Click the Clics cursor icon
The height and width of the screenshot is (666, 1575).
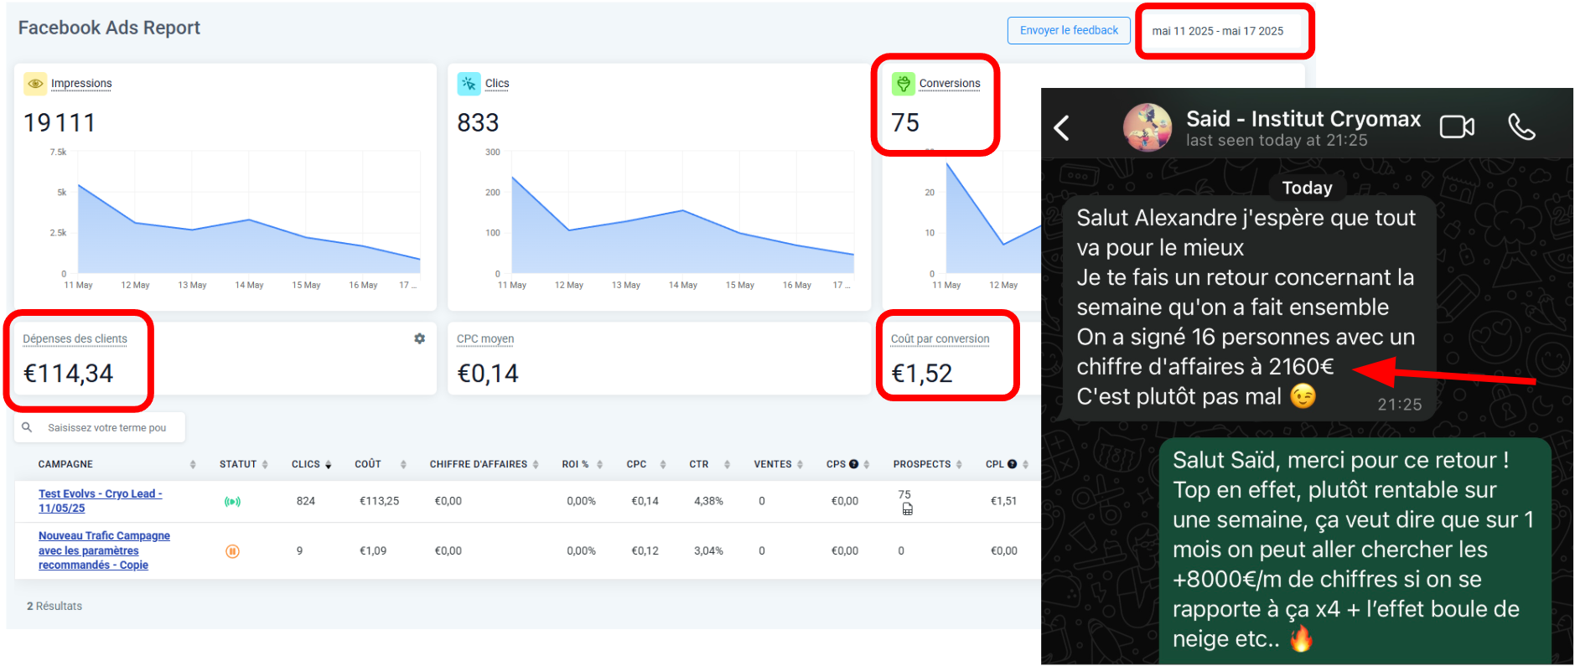469,84
